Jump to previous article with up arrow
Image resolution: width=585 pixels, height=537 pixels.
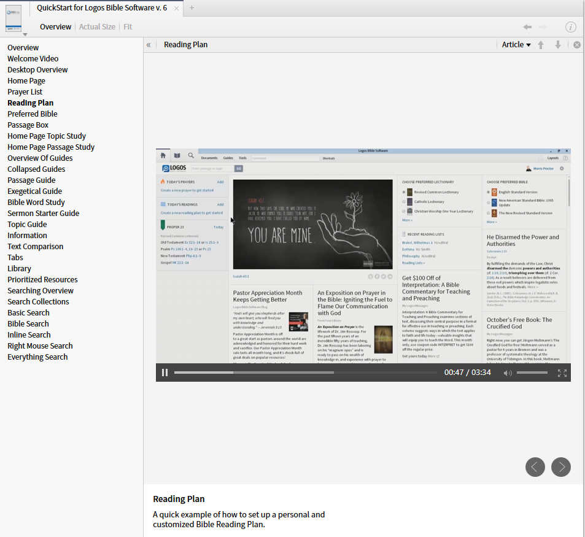[x=541, y=45]
